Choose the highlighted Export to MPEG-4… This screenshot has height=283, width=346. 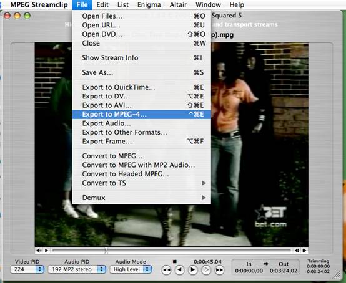(141, 114)
